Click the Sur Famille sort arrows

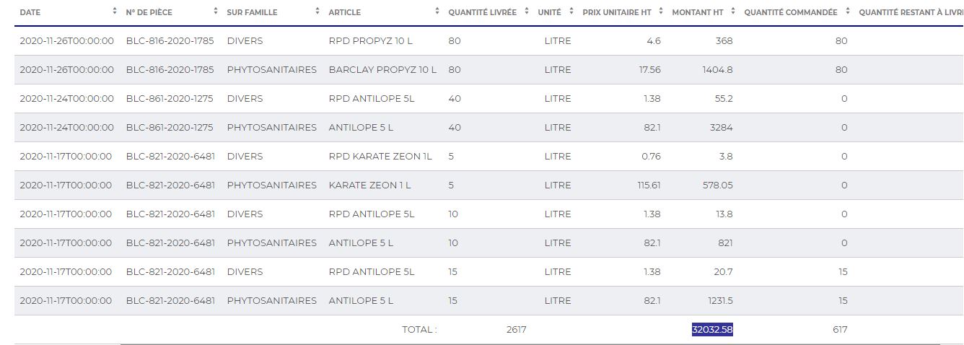pos(317,12)
